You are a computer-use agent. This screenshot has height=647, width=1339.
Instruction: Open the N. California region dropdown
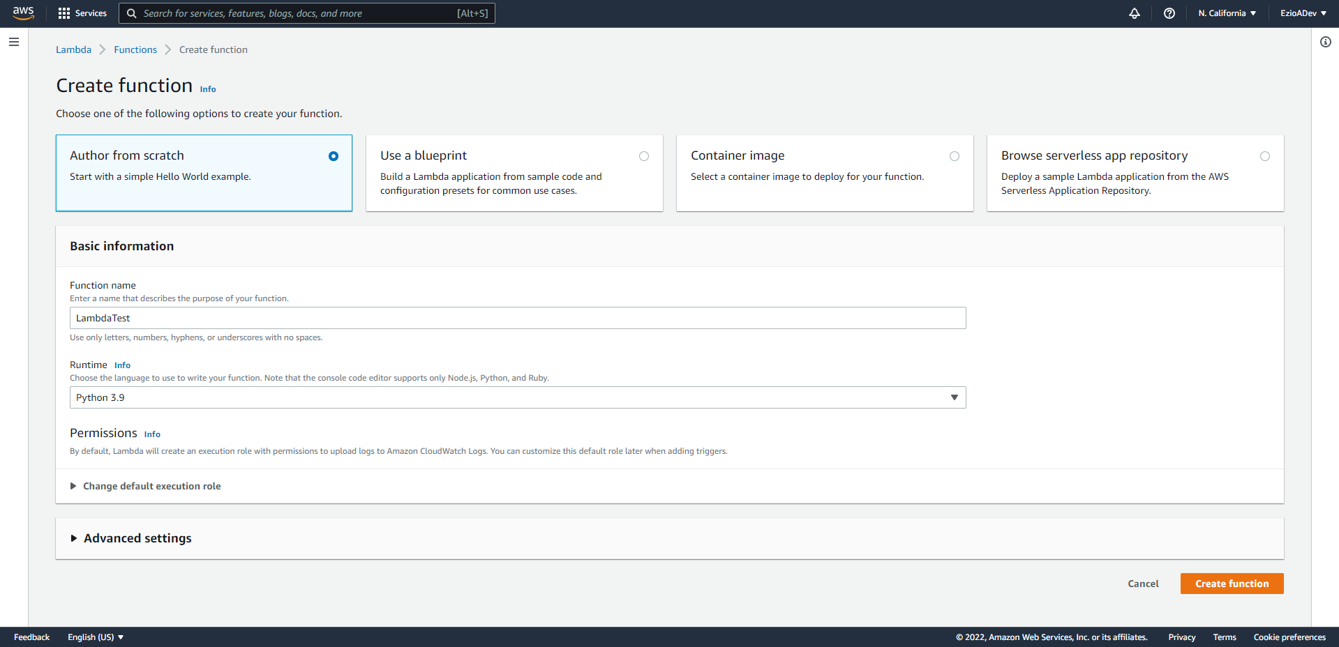[x=1227, y=13]
